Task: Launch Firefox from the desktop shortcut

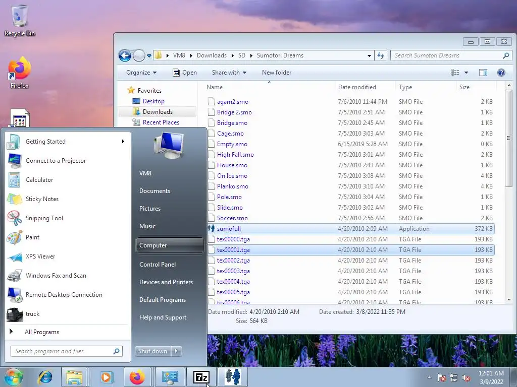Action: (x=20, y=73)
